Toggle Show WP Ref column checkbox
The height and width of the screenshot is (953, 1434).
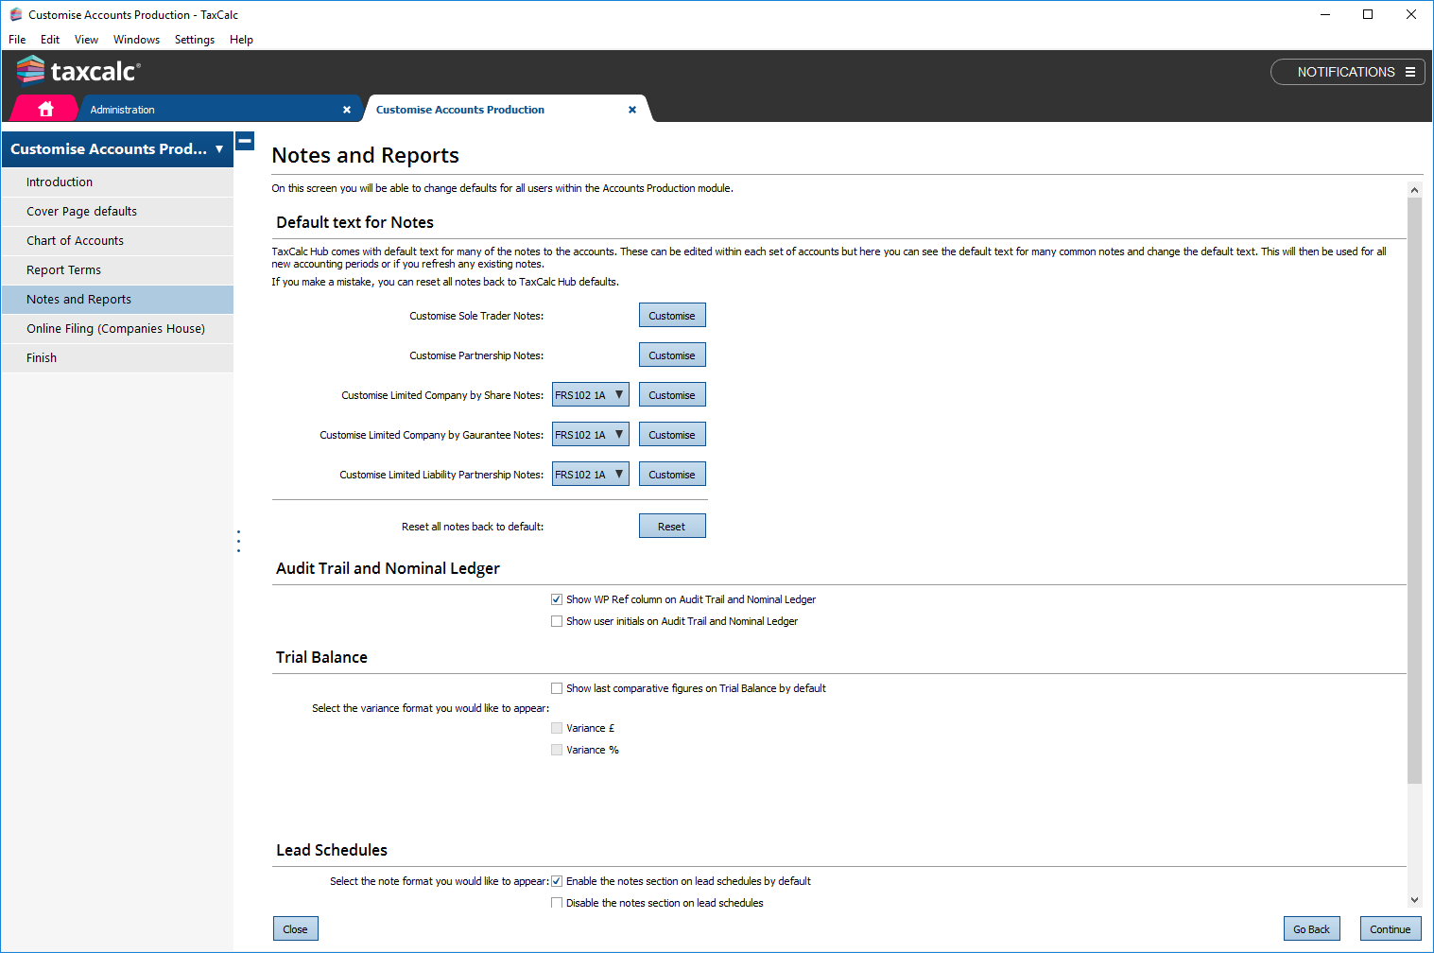(557, 599)
